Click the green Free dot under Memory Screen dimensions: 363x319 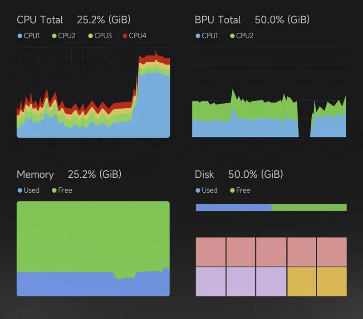click(x=54, y=190)
